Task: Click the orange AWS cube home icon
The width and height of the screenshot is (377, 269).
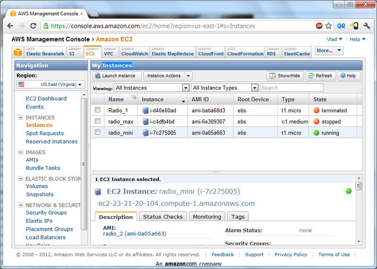Action: (18, 52)
